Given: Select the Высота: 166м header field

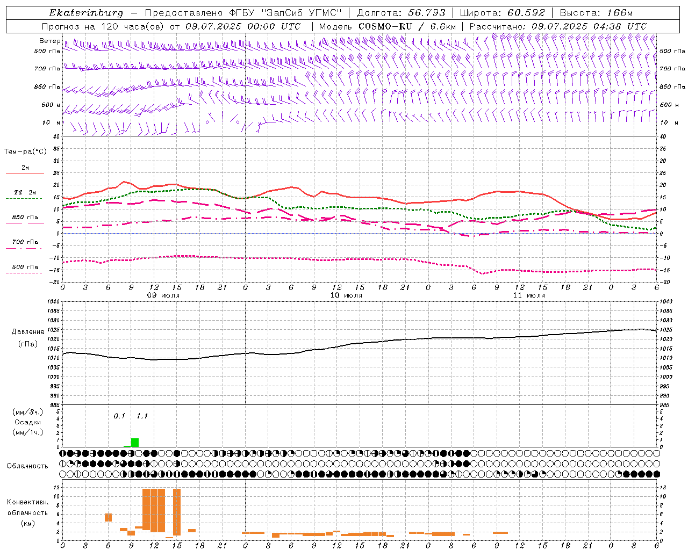Looking at the screenshot, I should pos(596,13).
